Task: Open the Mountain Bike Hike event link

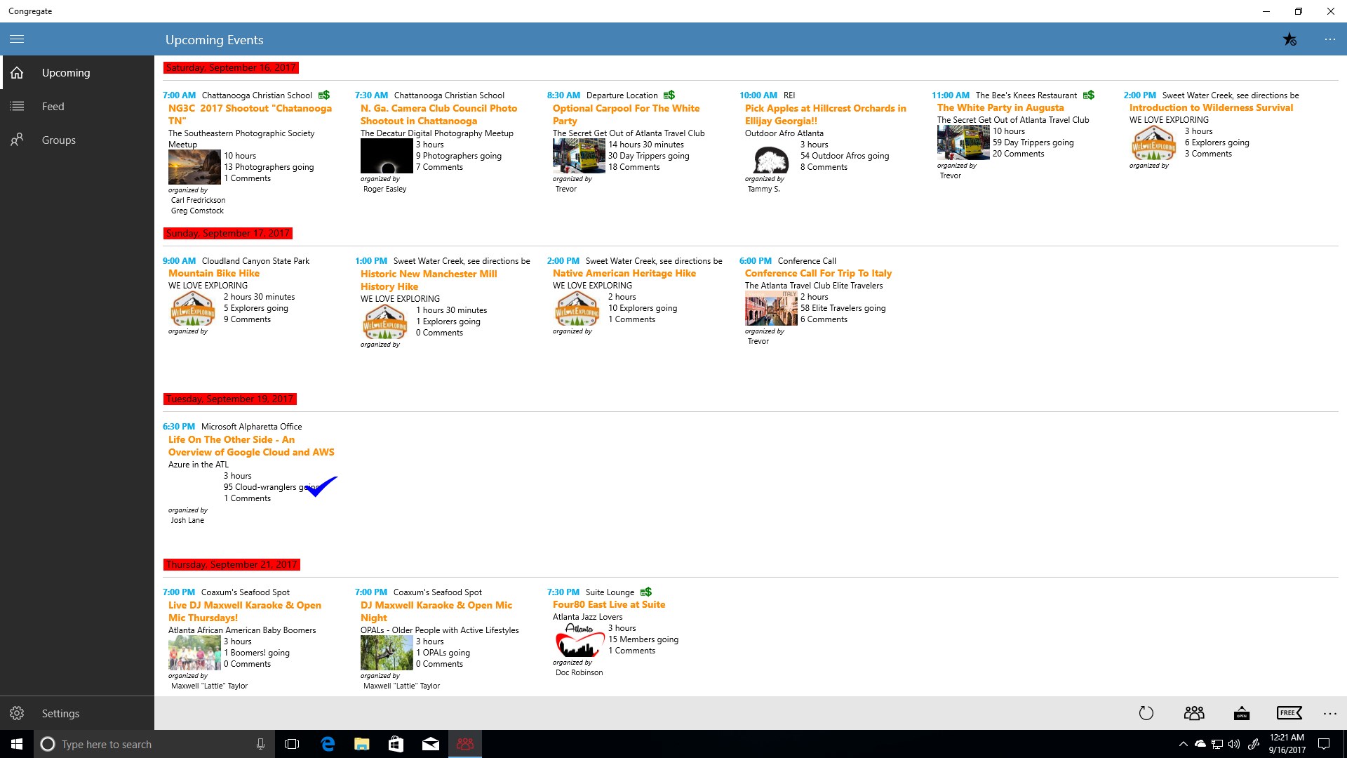Action: tap(214, 274)
